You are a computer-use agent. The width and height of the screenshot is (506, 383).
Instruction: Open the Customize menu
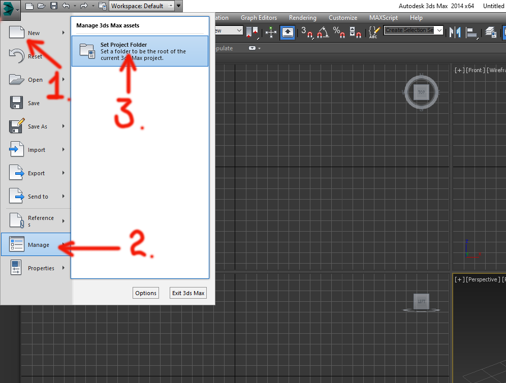pos(343,18)
